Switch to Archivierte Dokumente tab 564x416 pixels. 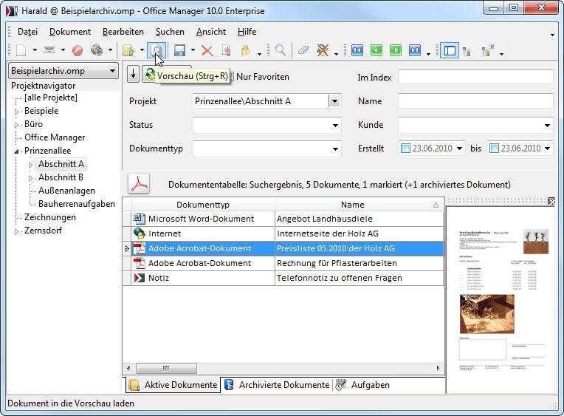(x=278, y=385)
